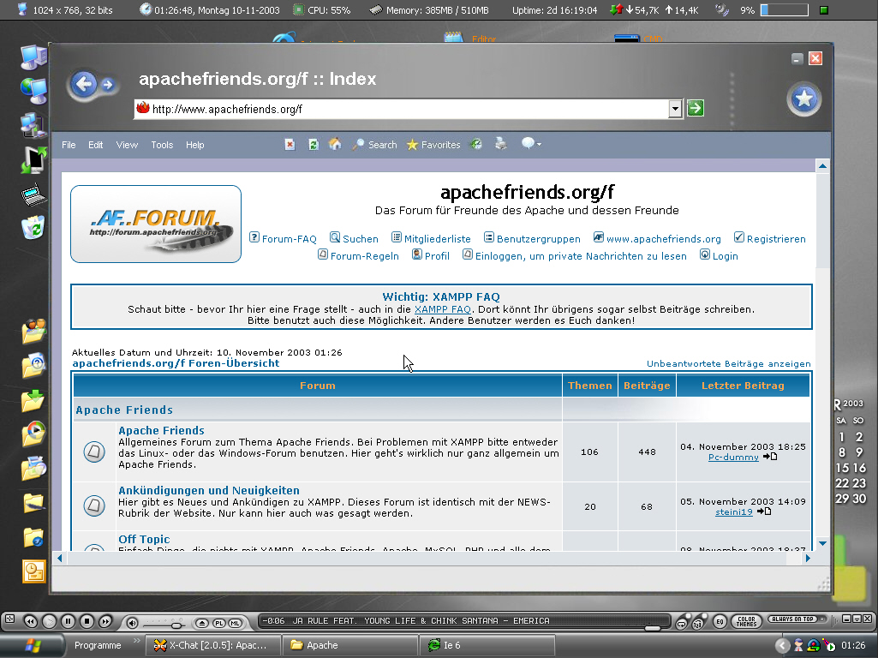Click the green Go arrow beside address bar
The height and width of the screenshot is (658, 878).
pyautogui.click(x=696, y=108)
